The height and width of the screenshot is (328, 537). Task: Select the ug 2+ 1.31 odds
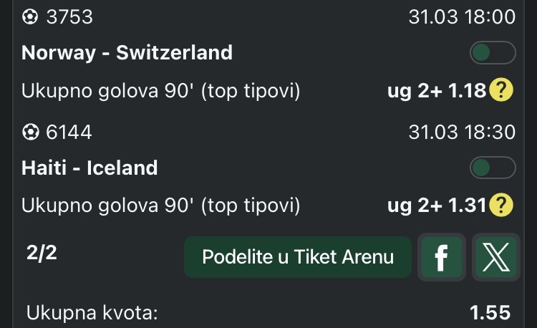pos(436,206)
